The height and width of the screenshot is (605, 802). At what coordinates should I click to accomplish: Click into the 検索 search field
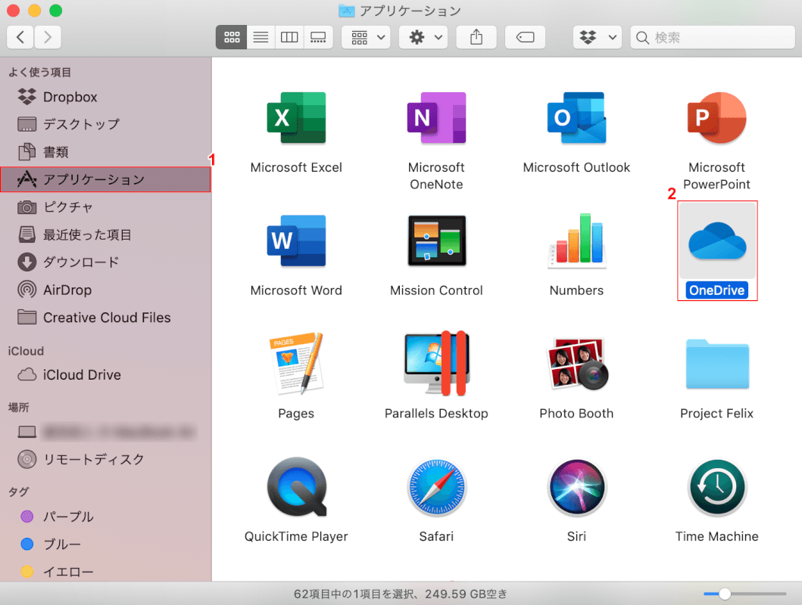[x=713, y=37]
